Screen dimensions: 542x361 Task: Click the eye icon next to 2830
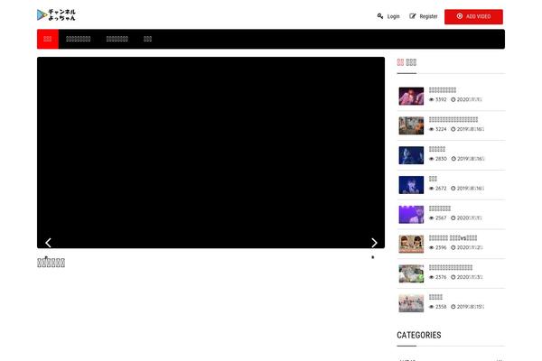coord(432,159)
